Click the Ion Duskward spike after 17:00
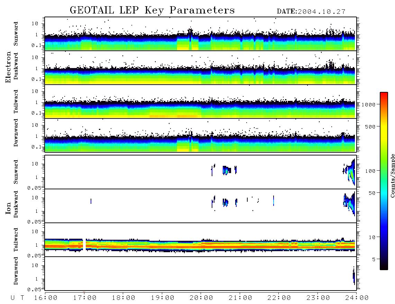395x304 pixels. (91, 201)
